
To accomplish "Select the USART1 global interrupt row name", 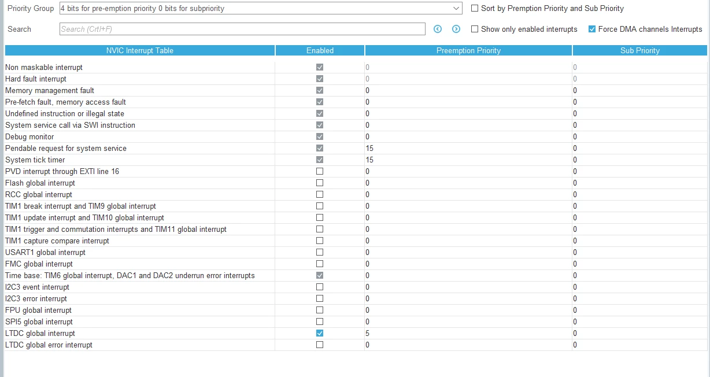I will [45, 252].
